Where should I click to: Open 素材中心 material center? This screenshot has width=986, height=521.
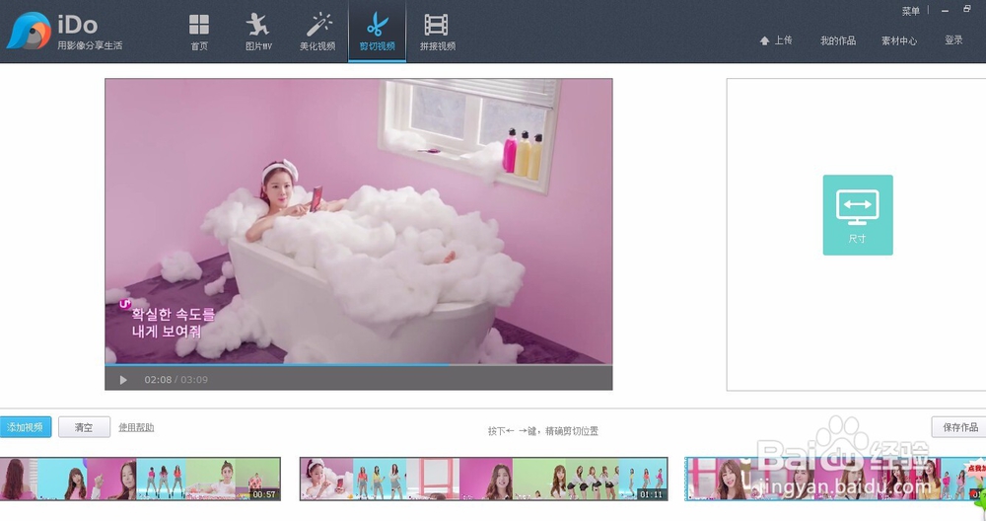[x=898, y=40]
